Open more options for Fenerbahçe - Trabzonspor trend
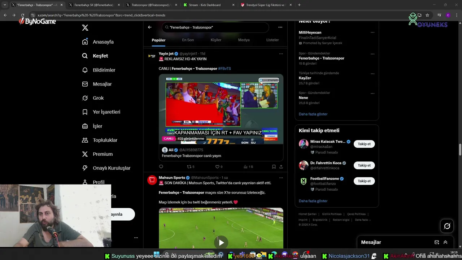This screenshot has width=462, height=260. tap(372, 54)
